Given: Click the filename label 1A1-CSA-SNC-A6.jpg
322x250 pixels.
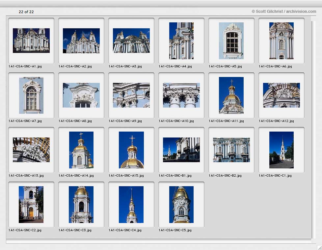Looking at the screenshot, I should 275,66.
